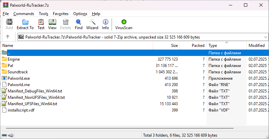Sort by the Modified column header
The width and height of the screenshot is (269, 139).
click(x=258, y=46)
